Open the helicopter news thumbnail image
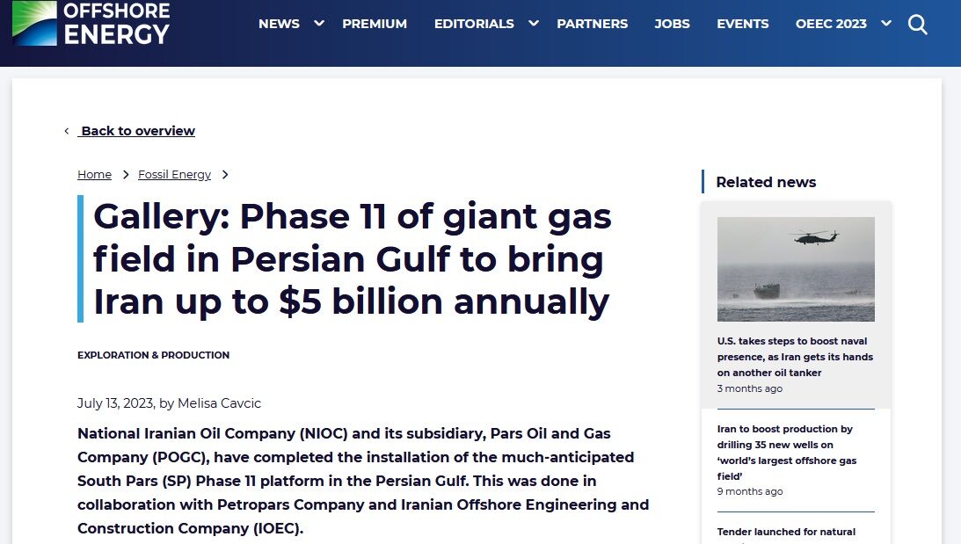961x544 pixels. (x=796, y=269)
